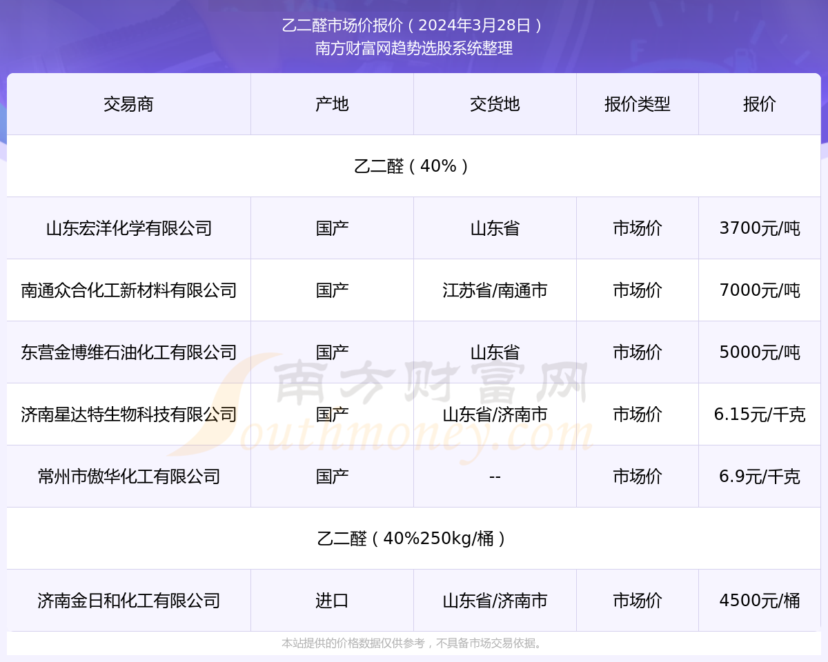Click 市场价 in the 济南星达特 row

click(638, 414)
